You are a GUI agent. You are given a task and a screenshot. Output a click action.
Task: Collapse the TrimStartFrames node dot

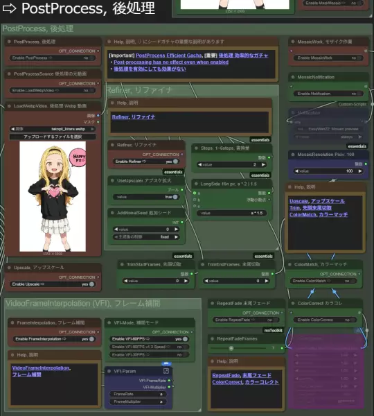click(x=122, y=265)
